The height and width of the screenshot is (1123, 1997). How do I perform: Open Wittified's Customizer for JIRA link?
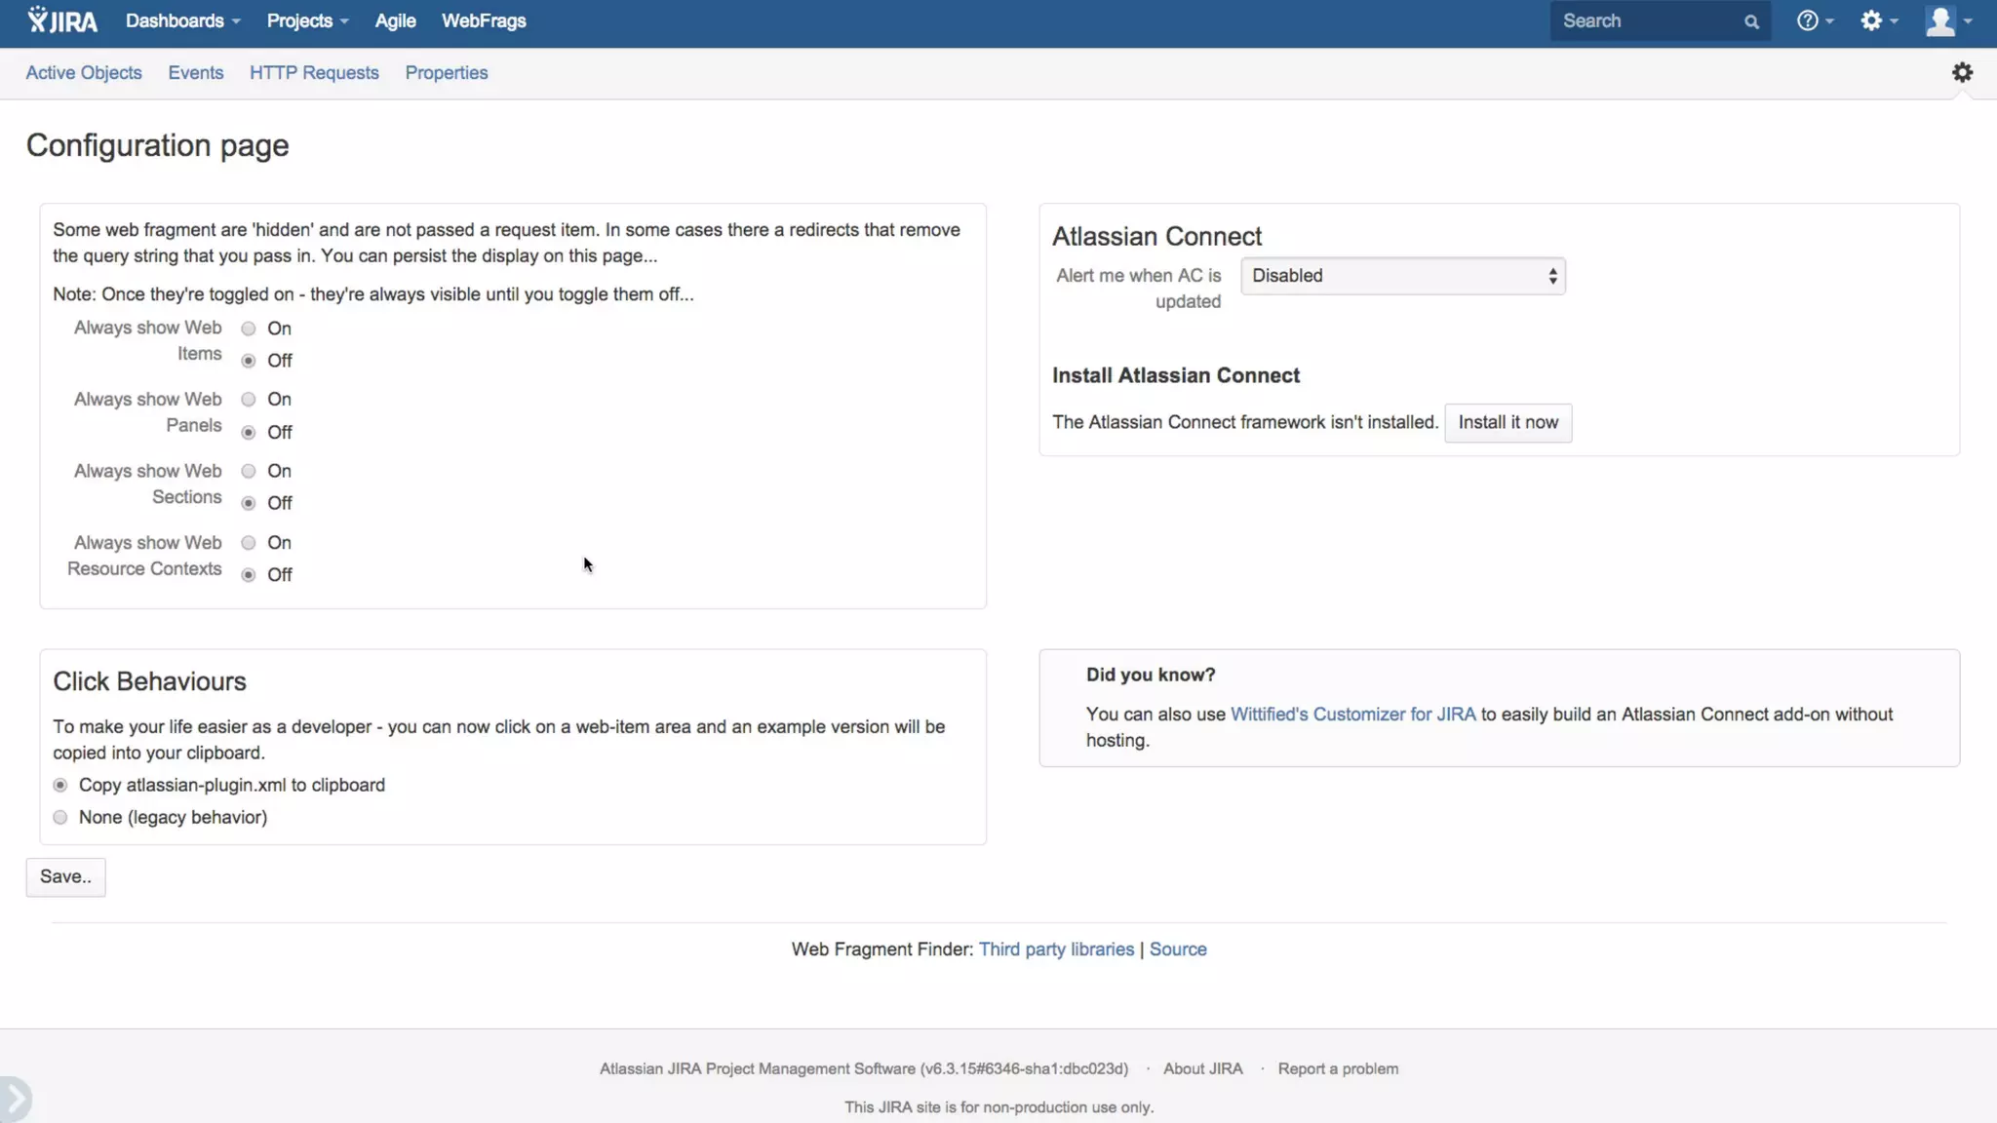click(1352, 715)
